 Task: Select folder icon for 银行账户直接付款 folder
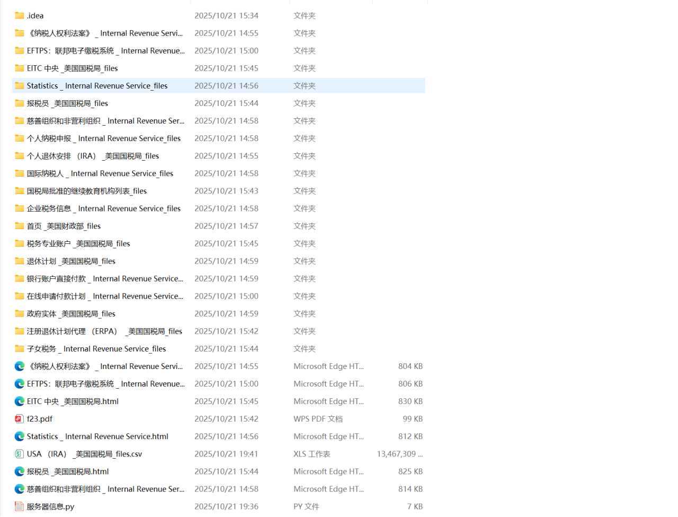tap(20, 278)
